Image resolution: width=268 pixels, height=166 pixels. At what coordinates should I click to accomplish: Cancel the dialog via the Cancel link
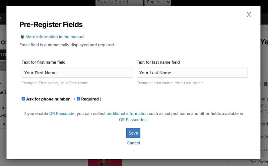pos(133,143)
